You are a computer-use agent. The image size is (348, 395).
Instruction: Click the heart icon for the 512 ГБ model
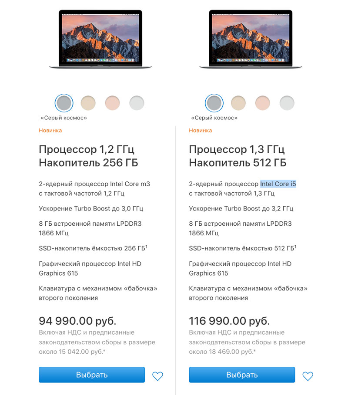(308, 376)
